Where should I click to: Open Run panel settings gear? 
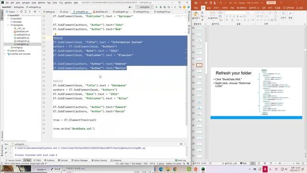pyautogui.click(x=181, y=144)
